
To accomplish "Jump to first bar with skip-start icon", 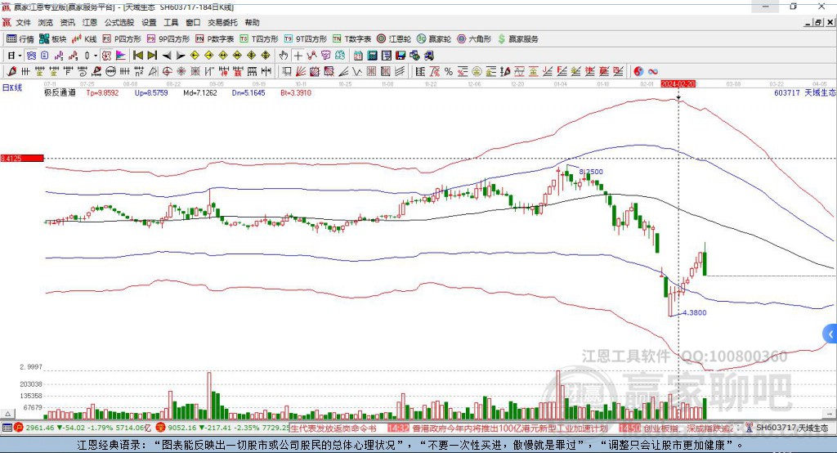I will [x=137, y=56].
